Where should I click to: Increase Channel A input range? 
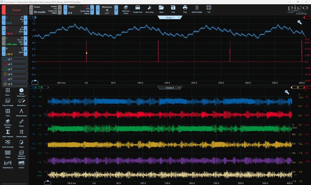coord(26,20)
